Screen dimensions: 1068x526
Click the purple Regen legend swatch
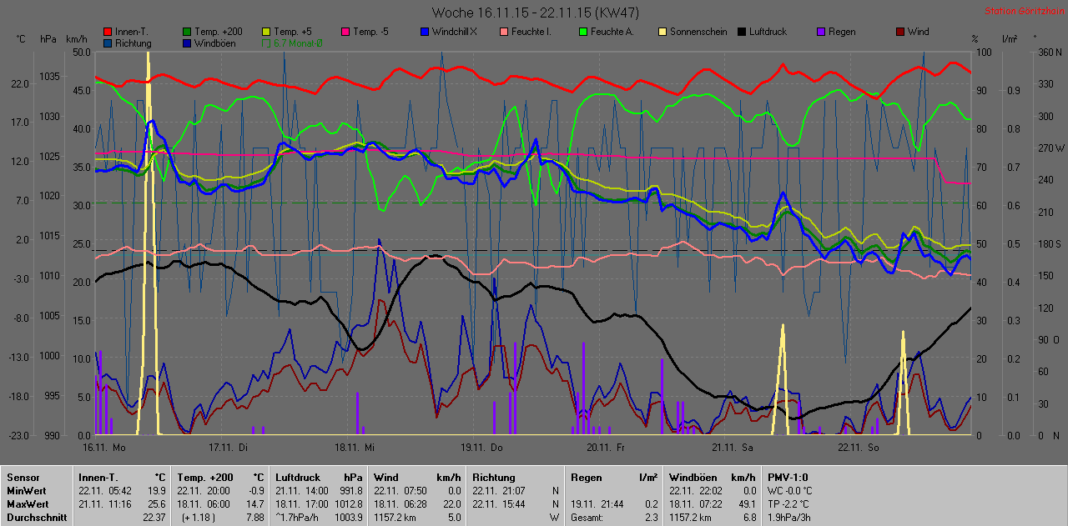[x=822, y=32]
